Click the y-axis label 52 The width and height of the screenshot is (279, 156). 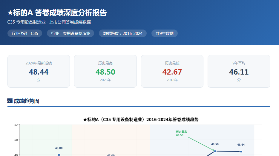coord(16,125)
